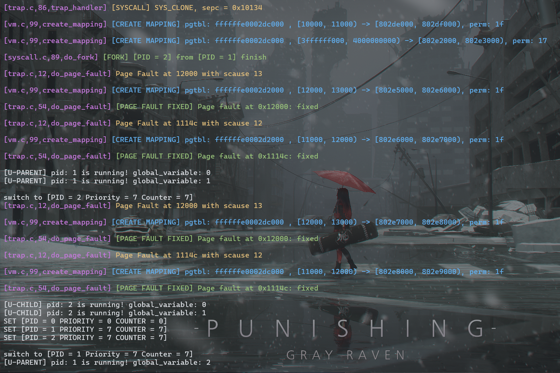
Task: Click the "802df000" physical address
Action: pos(439,24)
